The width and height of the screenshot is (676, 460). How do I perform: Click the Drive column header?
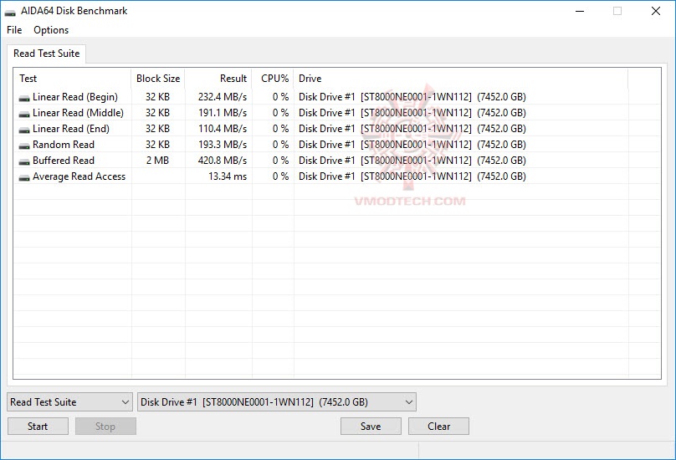click(x=461, y=79)
